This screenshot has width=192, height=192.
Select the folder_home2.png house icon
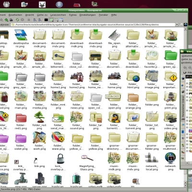pyautogui.click(x=77, y=76)
